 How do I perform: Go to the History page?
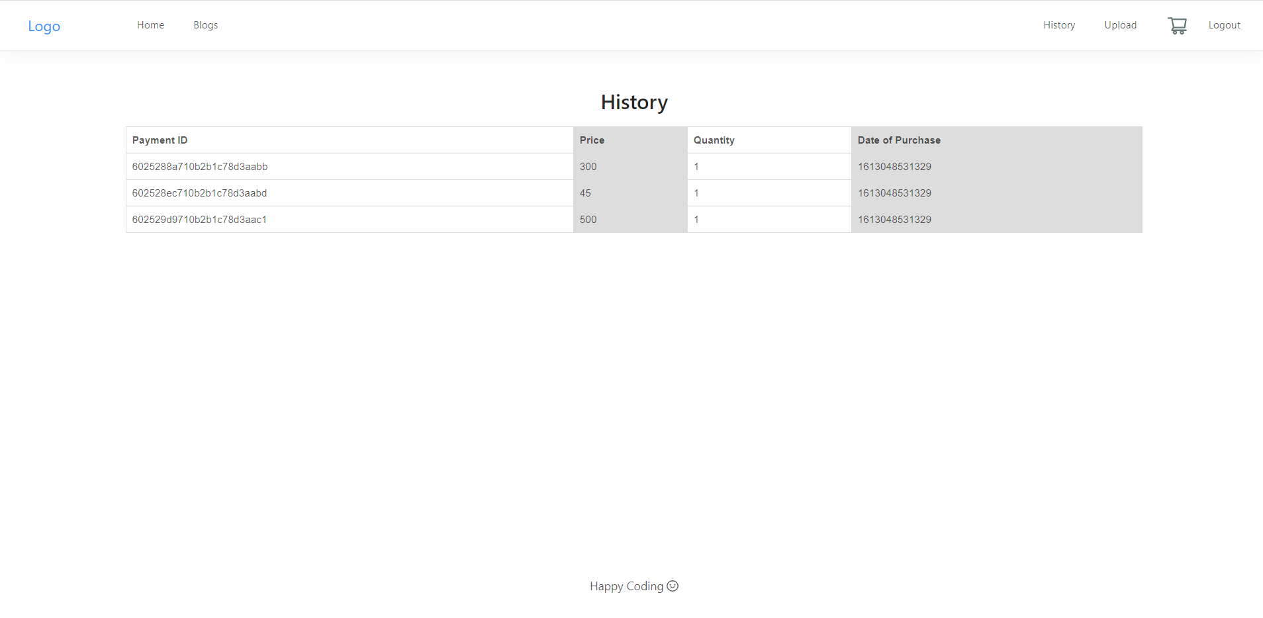click(x=1058, y=24)
